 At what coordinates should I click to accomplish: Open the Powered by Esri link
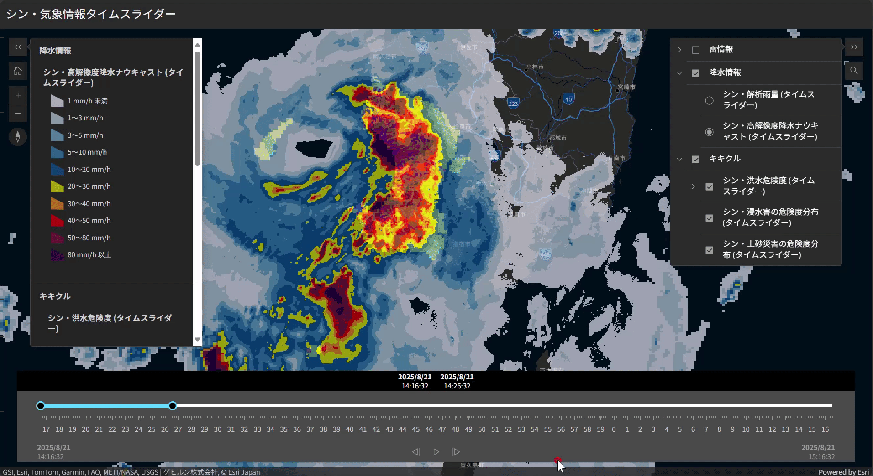tap(843, 472)
